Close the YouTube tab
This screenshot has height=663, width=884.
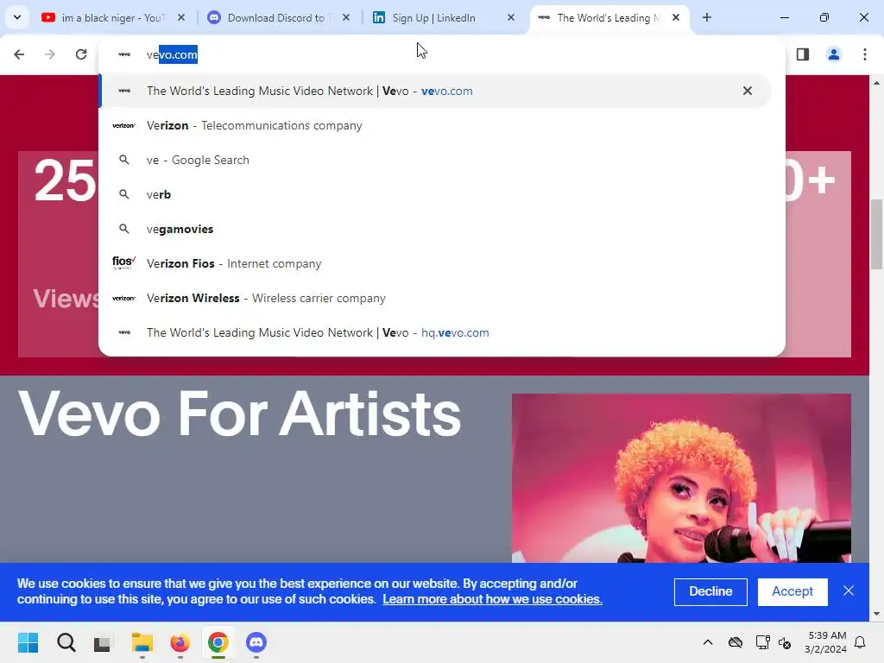click(181, 17)
